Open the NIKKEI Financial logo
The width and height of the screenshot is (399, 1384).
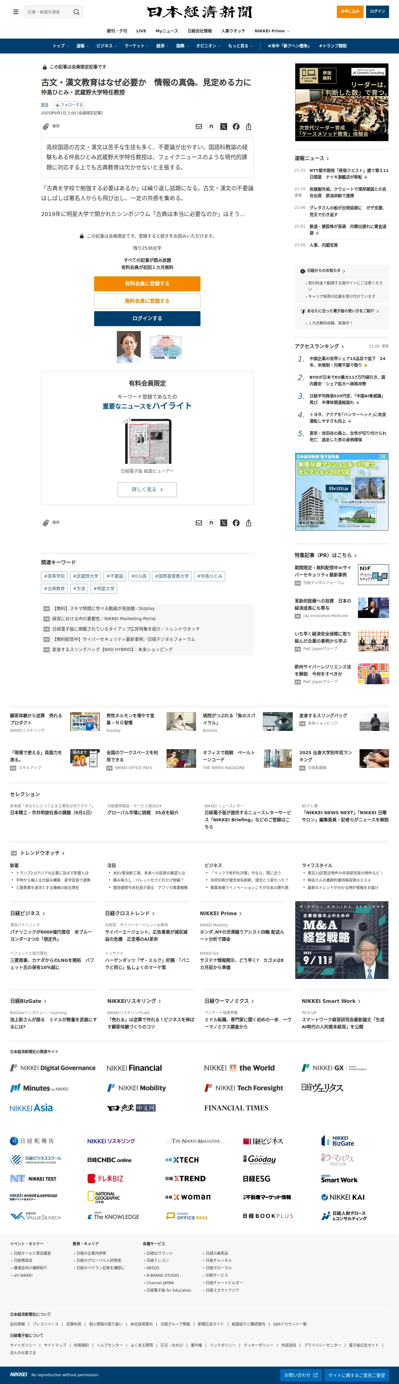click(x=134, y=1068)
